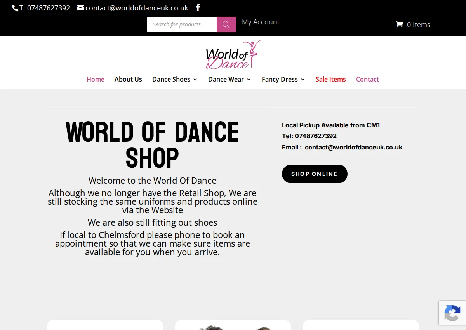Click the Shop Online button

tap(315, 174)
